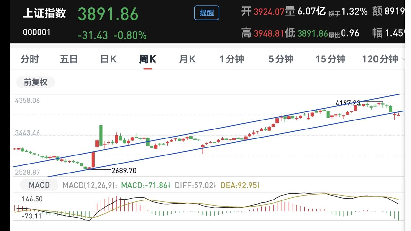The width and height of the screenshot is (411, 231).
Task: Select the 五日 tab
Action: pos(69,59)
